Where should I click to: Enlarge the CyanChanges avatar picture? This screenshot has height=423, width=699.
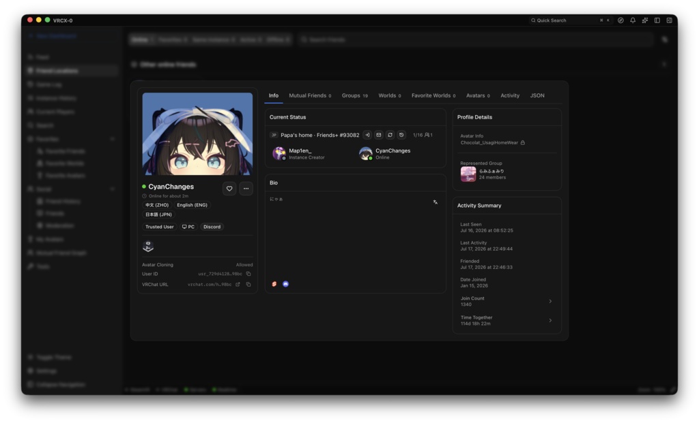pyautogui.click(x=197, y=134)
